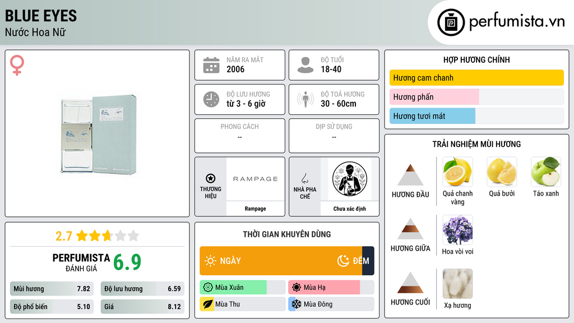Click the Mùa Thu season bar
This screenshot has width=574, height=323.
click(x=243, y=304)
